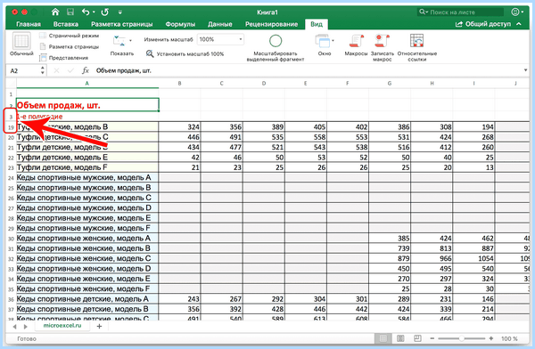The width and height of the screenshot is (535, 349).
Task: Select the microexcel.ru sheet tab
Action: (62, 326)
